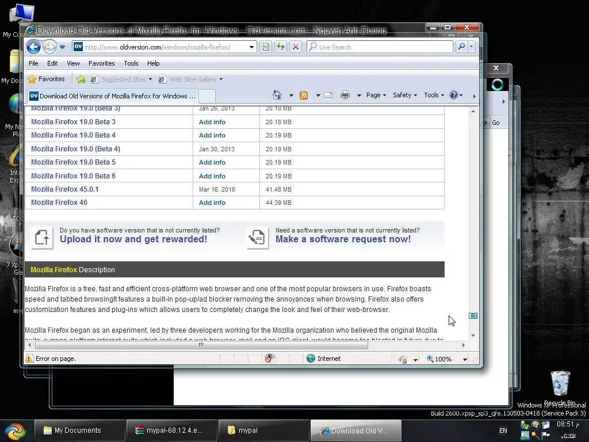Viewport: 589px width, 442px height.
Task: Click the blue Help question mark icon
Action: 453,95
